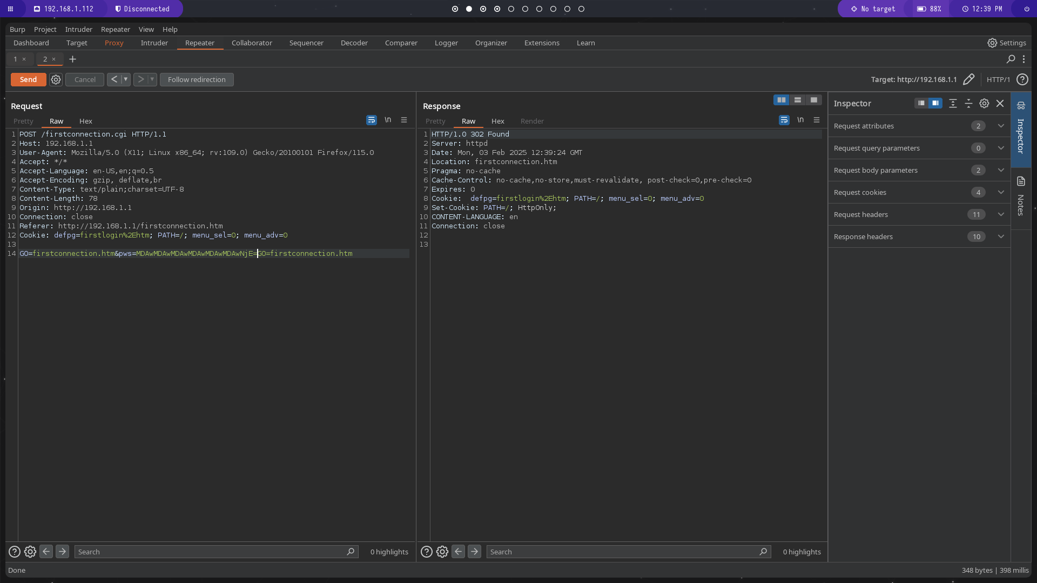Open request search settings gear
The image size is (1037, 583).
pos(30,552)
